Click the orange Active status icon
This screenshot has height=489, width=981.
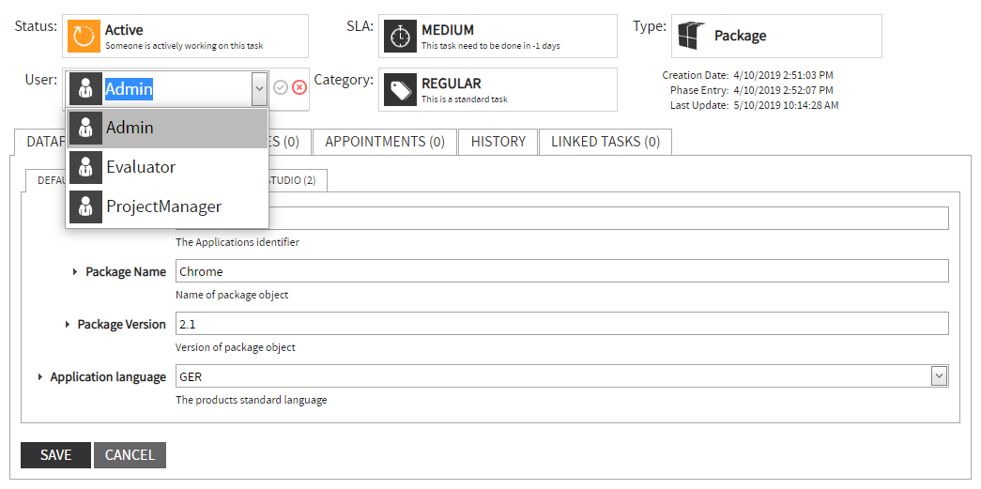point(84,36)
